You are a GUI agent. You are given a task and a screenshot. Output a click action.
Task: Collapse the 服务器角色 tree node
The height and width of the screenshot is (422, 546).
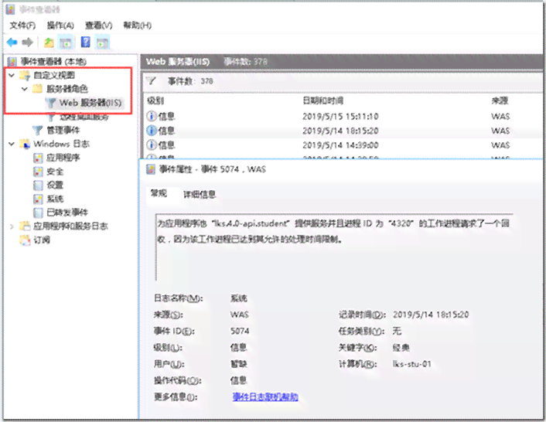tap(25, 89)
